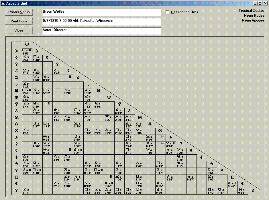The height and width of the screenshot is (200, 269).
Task: Click the Saturn glyph in left column
Action: 17,84
